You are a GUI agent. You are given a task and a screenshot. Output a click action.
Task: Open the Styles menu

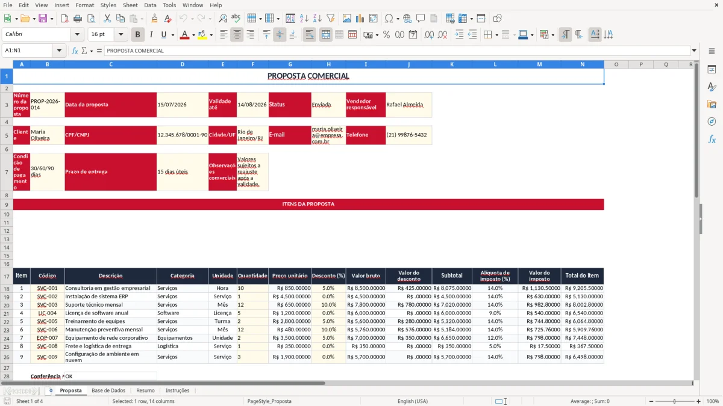(108, 5)
